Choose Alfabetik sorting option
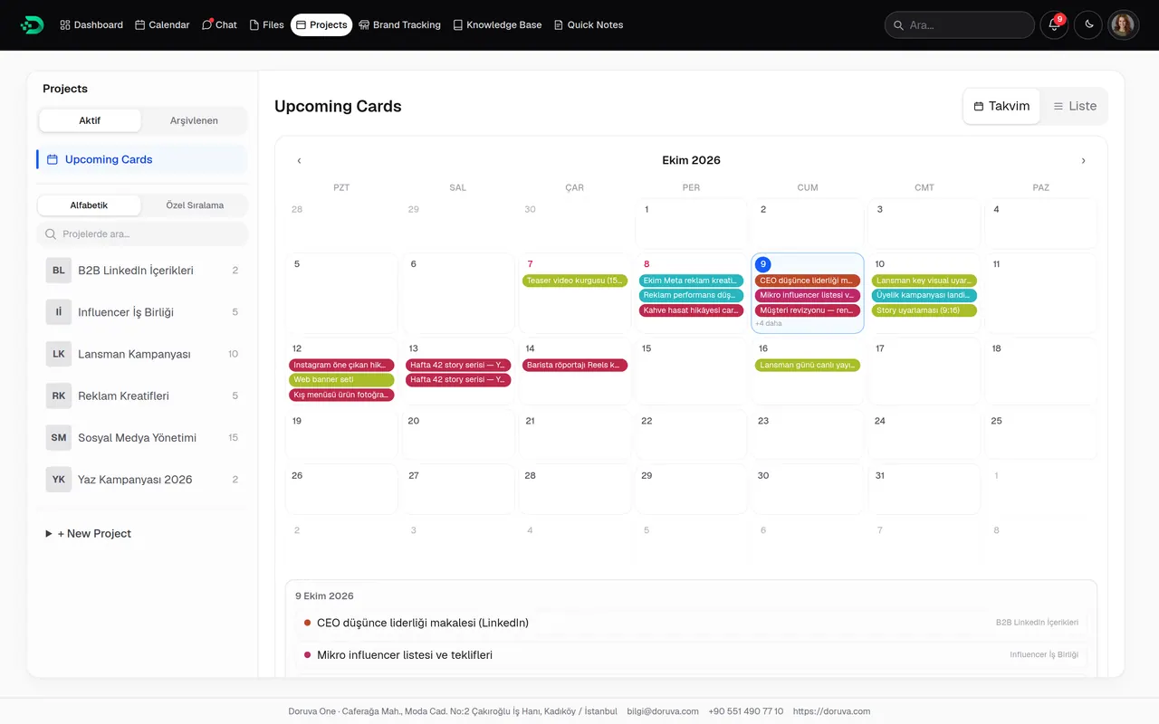The width and height of the screenshot is (1159, 724). 89,205
